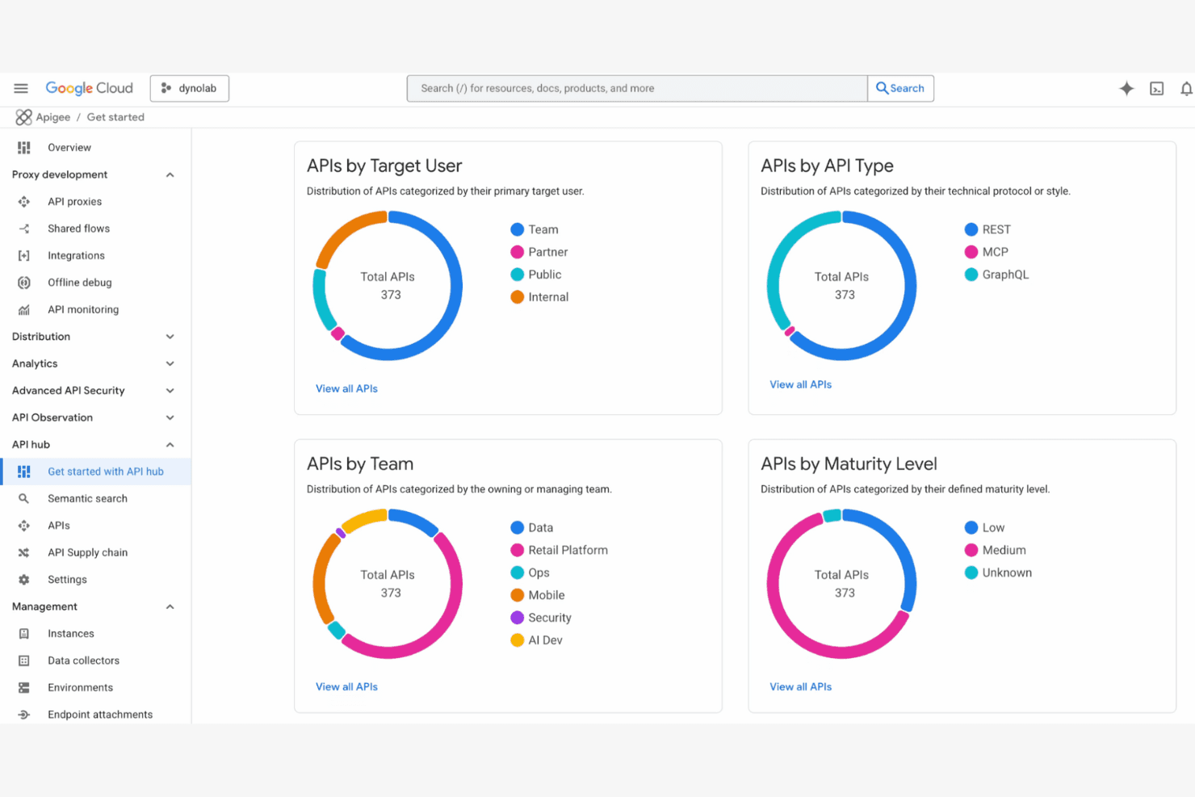Image resolution: width=1195 pixels, height=797 pixels.
Task: Activate Cloud Shell terminal icon
Action: pyautogui.click(x=1157, y=88)
